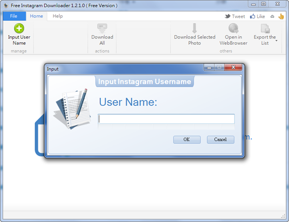Open the File menu

coord(14,16)
